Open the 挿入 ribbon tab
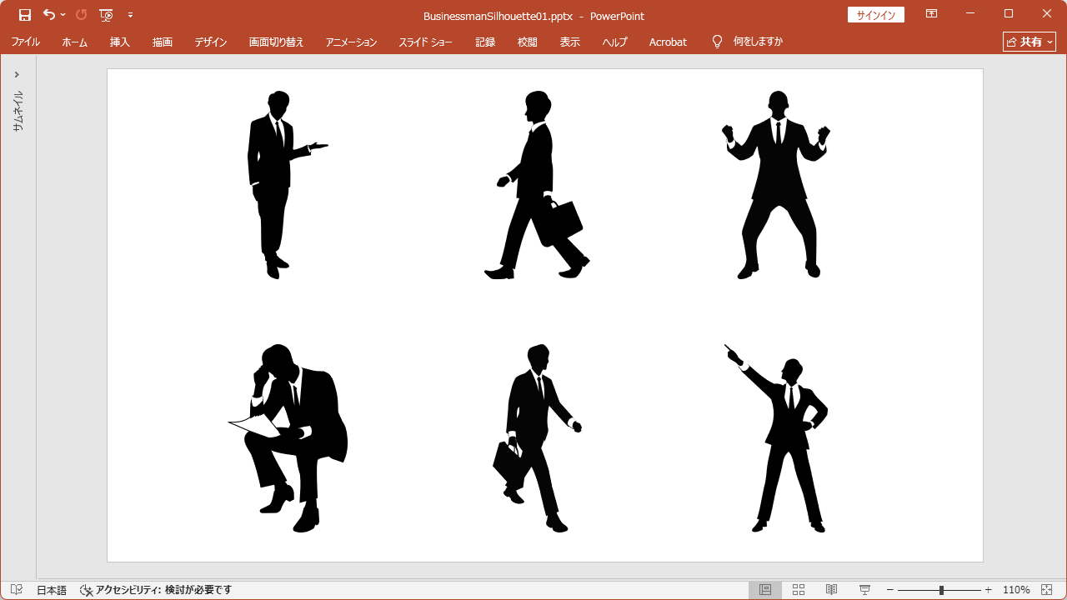The height and width of the screenshot is (600, 1067). click(120, 42)
